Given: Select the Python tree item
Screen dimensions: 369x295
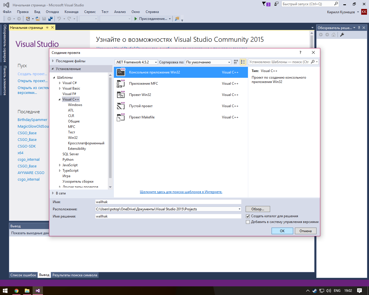Looking at the screenshot, I should pyautogui.click(x=68, y=160).
